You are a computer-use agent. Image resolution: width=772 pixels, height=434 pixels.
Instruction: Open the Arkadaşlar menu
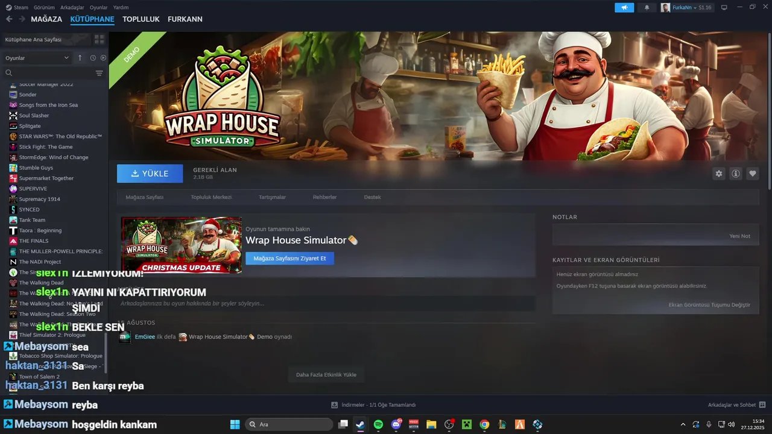click(72, 7)
